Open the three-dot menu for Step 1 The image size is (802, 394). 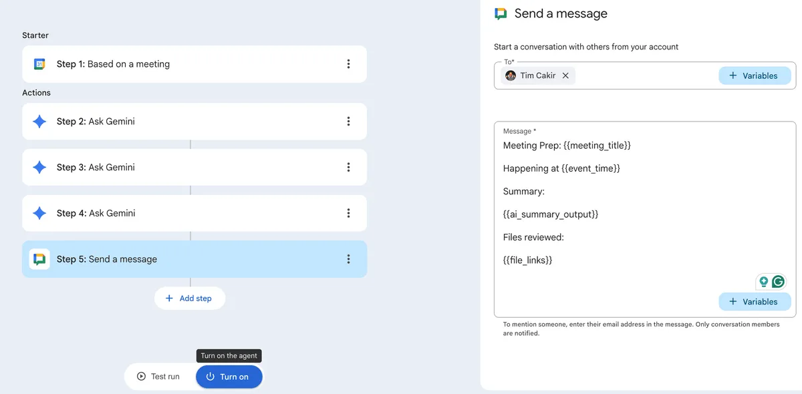(348, 64)
